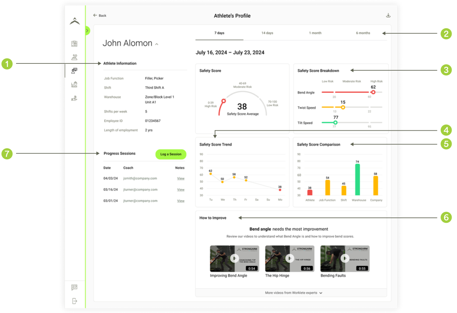Image resolution: width=457 pixels, height=313 pixels.
Task: Click the Bend Angle slider handle at 62
Action: pyautogui.click(x=373, y=92)
